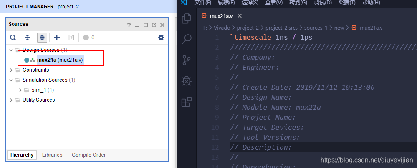
Task: Switch to the Libraries tab
Action: (x=52, y=155)
